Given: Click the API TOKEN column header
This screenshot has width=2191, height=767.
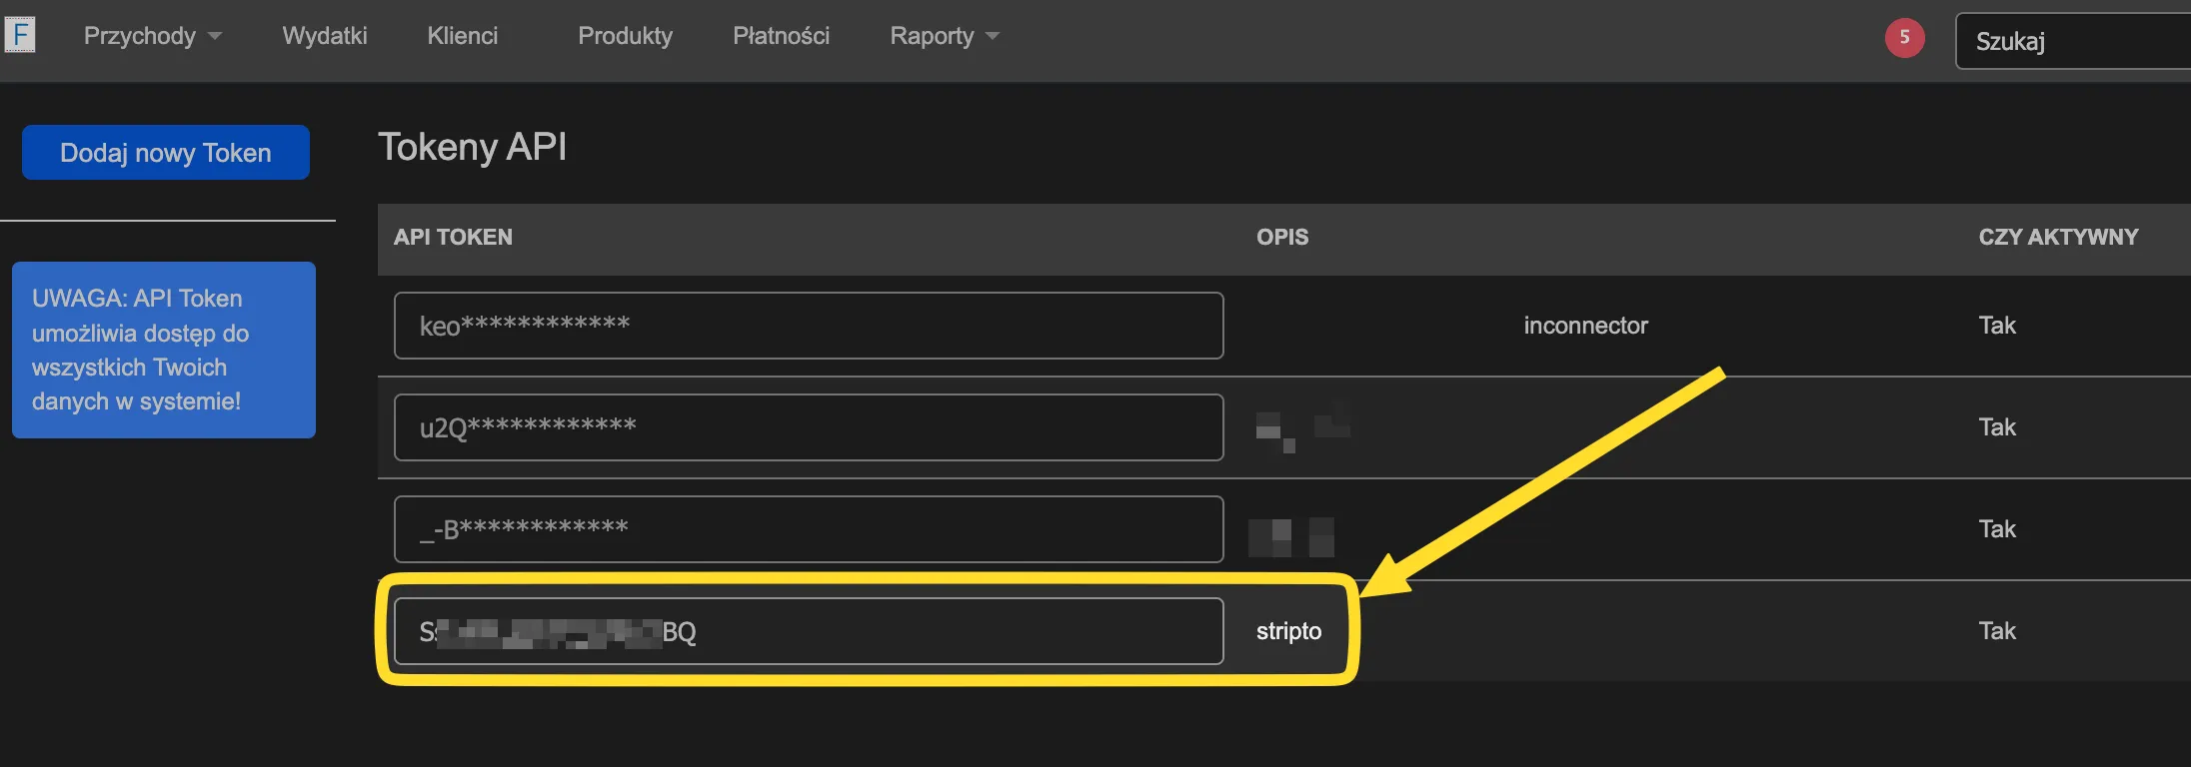Looking at the screenshot, I should pos(453,238).
